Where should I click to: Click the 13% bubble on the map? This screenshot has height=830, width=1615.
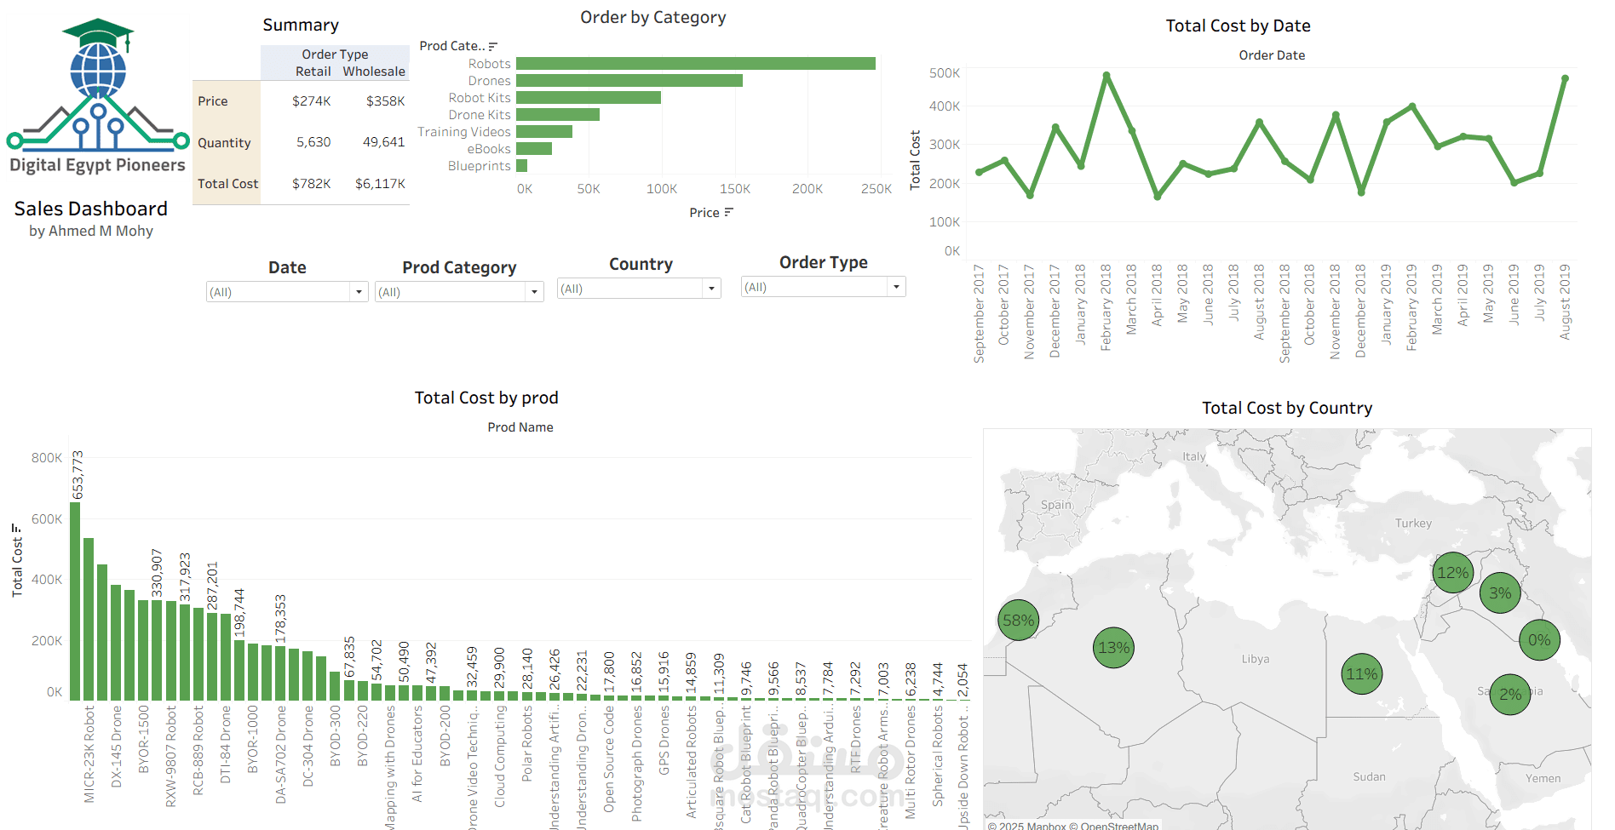(x=1113, y=648)
